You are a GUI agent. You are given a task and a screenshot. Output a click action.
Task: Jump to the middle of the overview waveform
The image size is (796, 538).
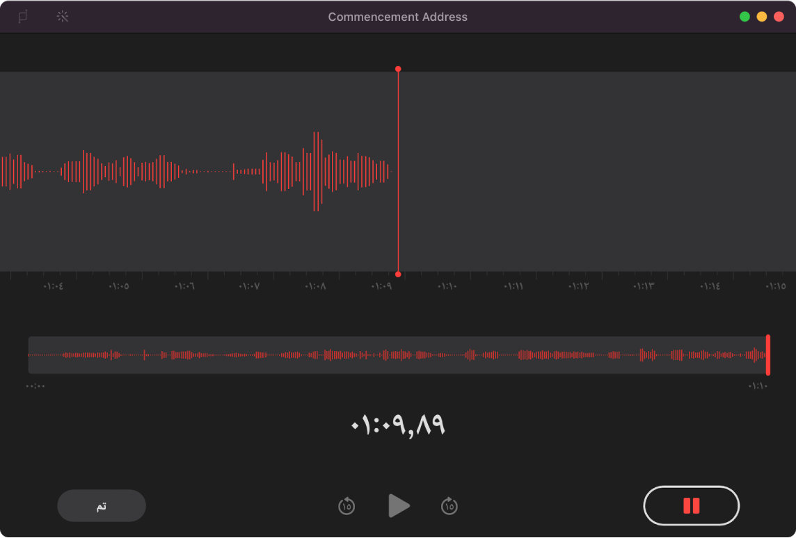coord(398,354)
